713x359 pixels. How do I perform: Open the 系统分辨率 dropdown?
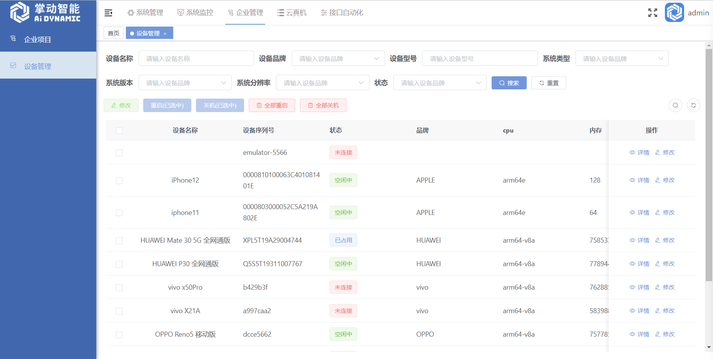pos(323,83)
